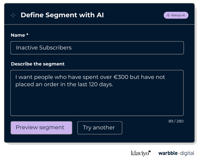The image size is (200, 160).
Task: Click the empty area of the description box
Action: pyautogui.click(x=97, y=101)
